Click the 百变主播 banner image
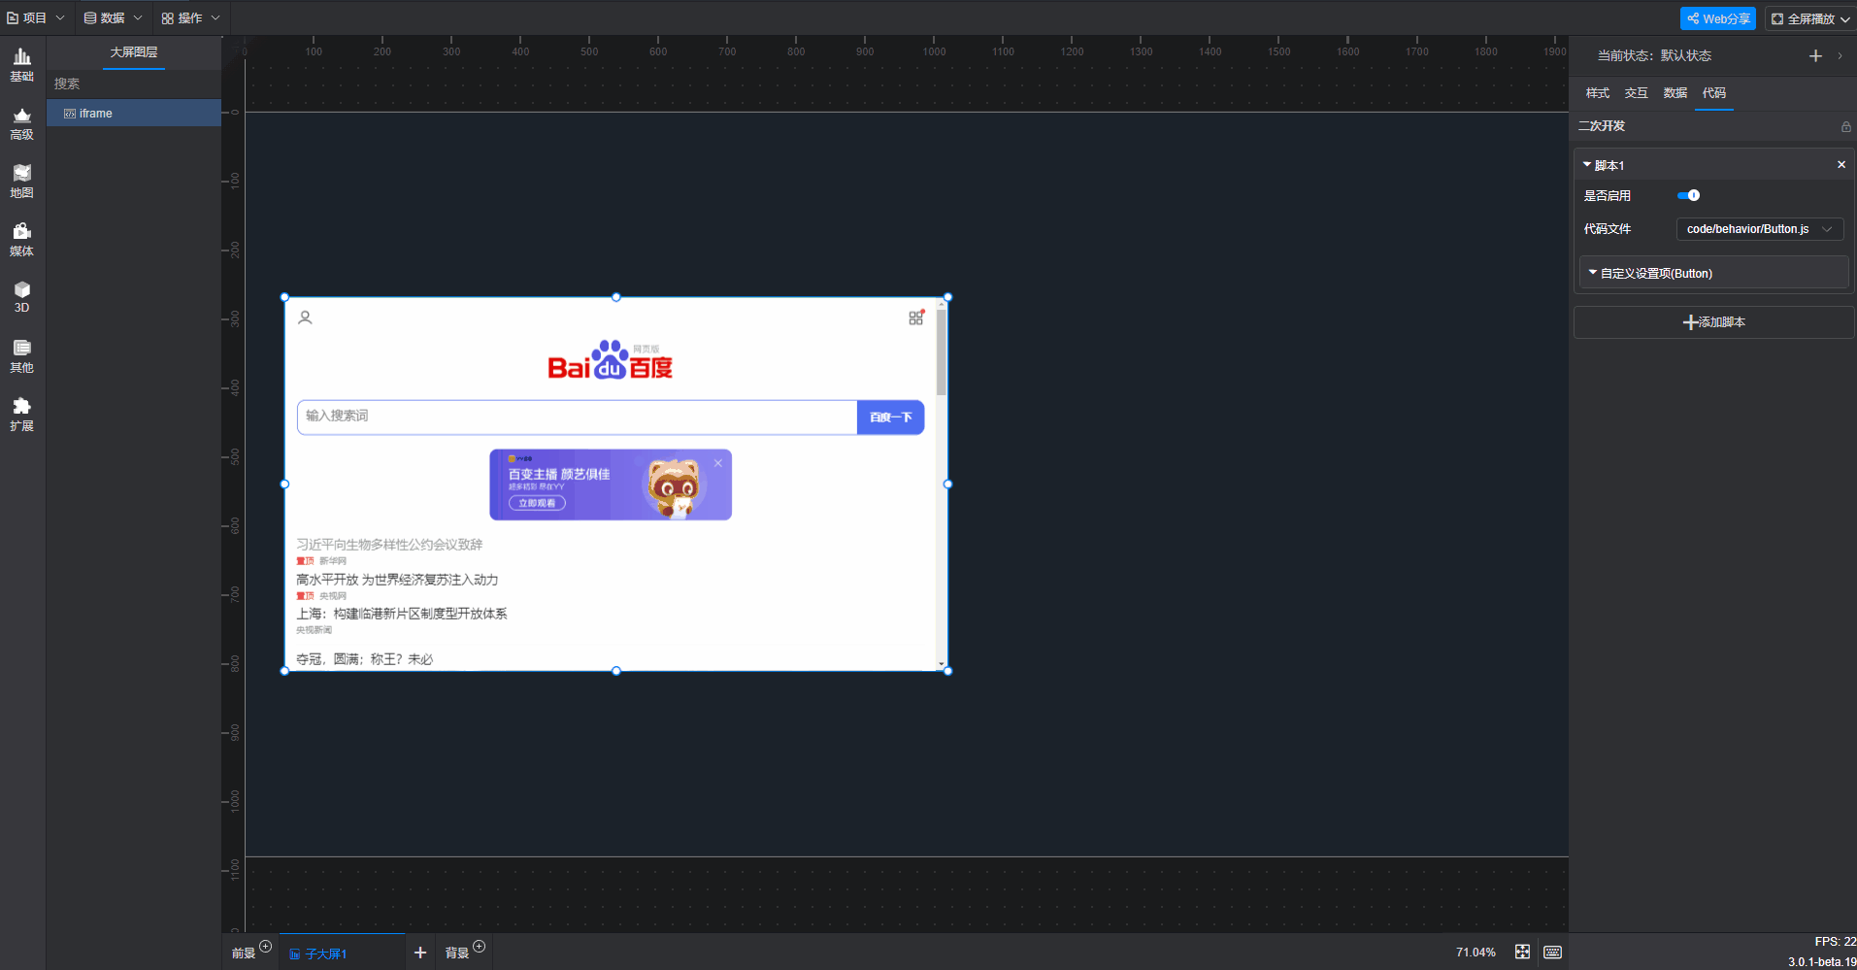Image resolution: width=1857 pixels, height=970 pixels. [611, 485]
